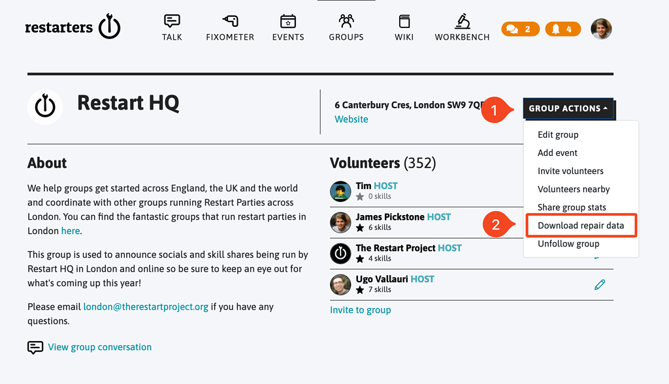Edit Ugo Vallauri's skills with the pencil icon
The width and height of the screenshot is (669, 384).
(600, 285)
